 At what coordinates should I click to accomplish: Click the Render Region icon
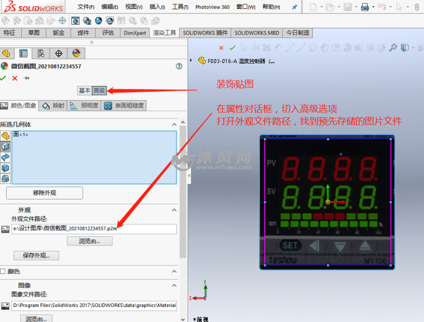tap(110, 21)
